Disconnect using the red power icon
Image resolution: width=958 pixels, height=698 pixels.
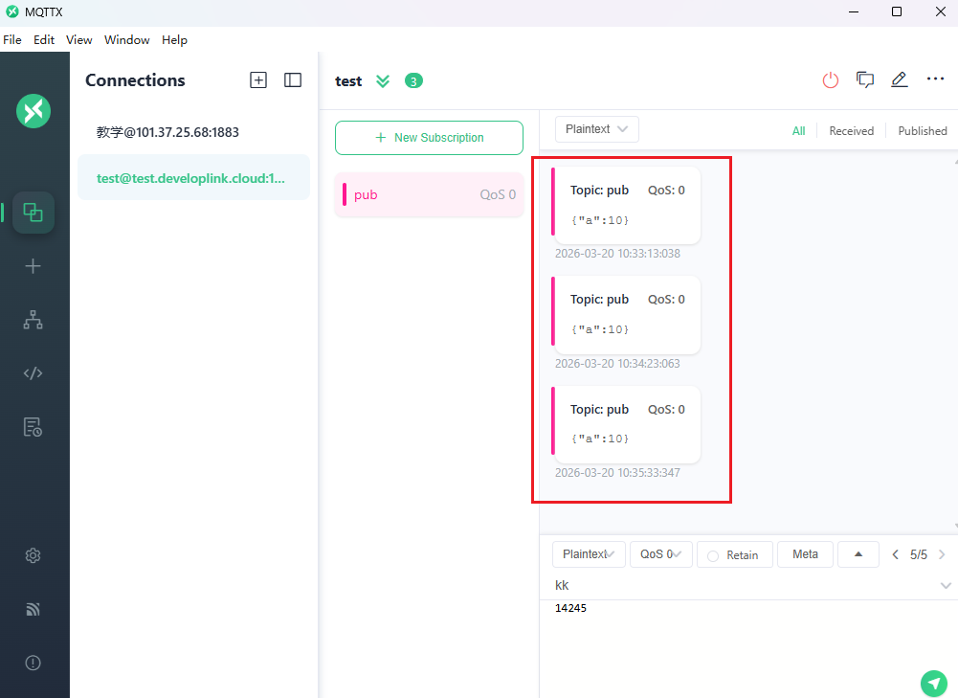tap(830, 80)
